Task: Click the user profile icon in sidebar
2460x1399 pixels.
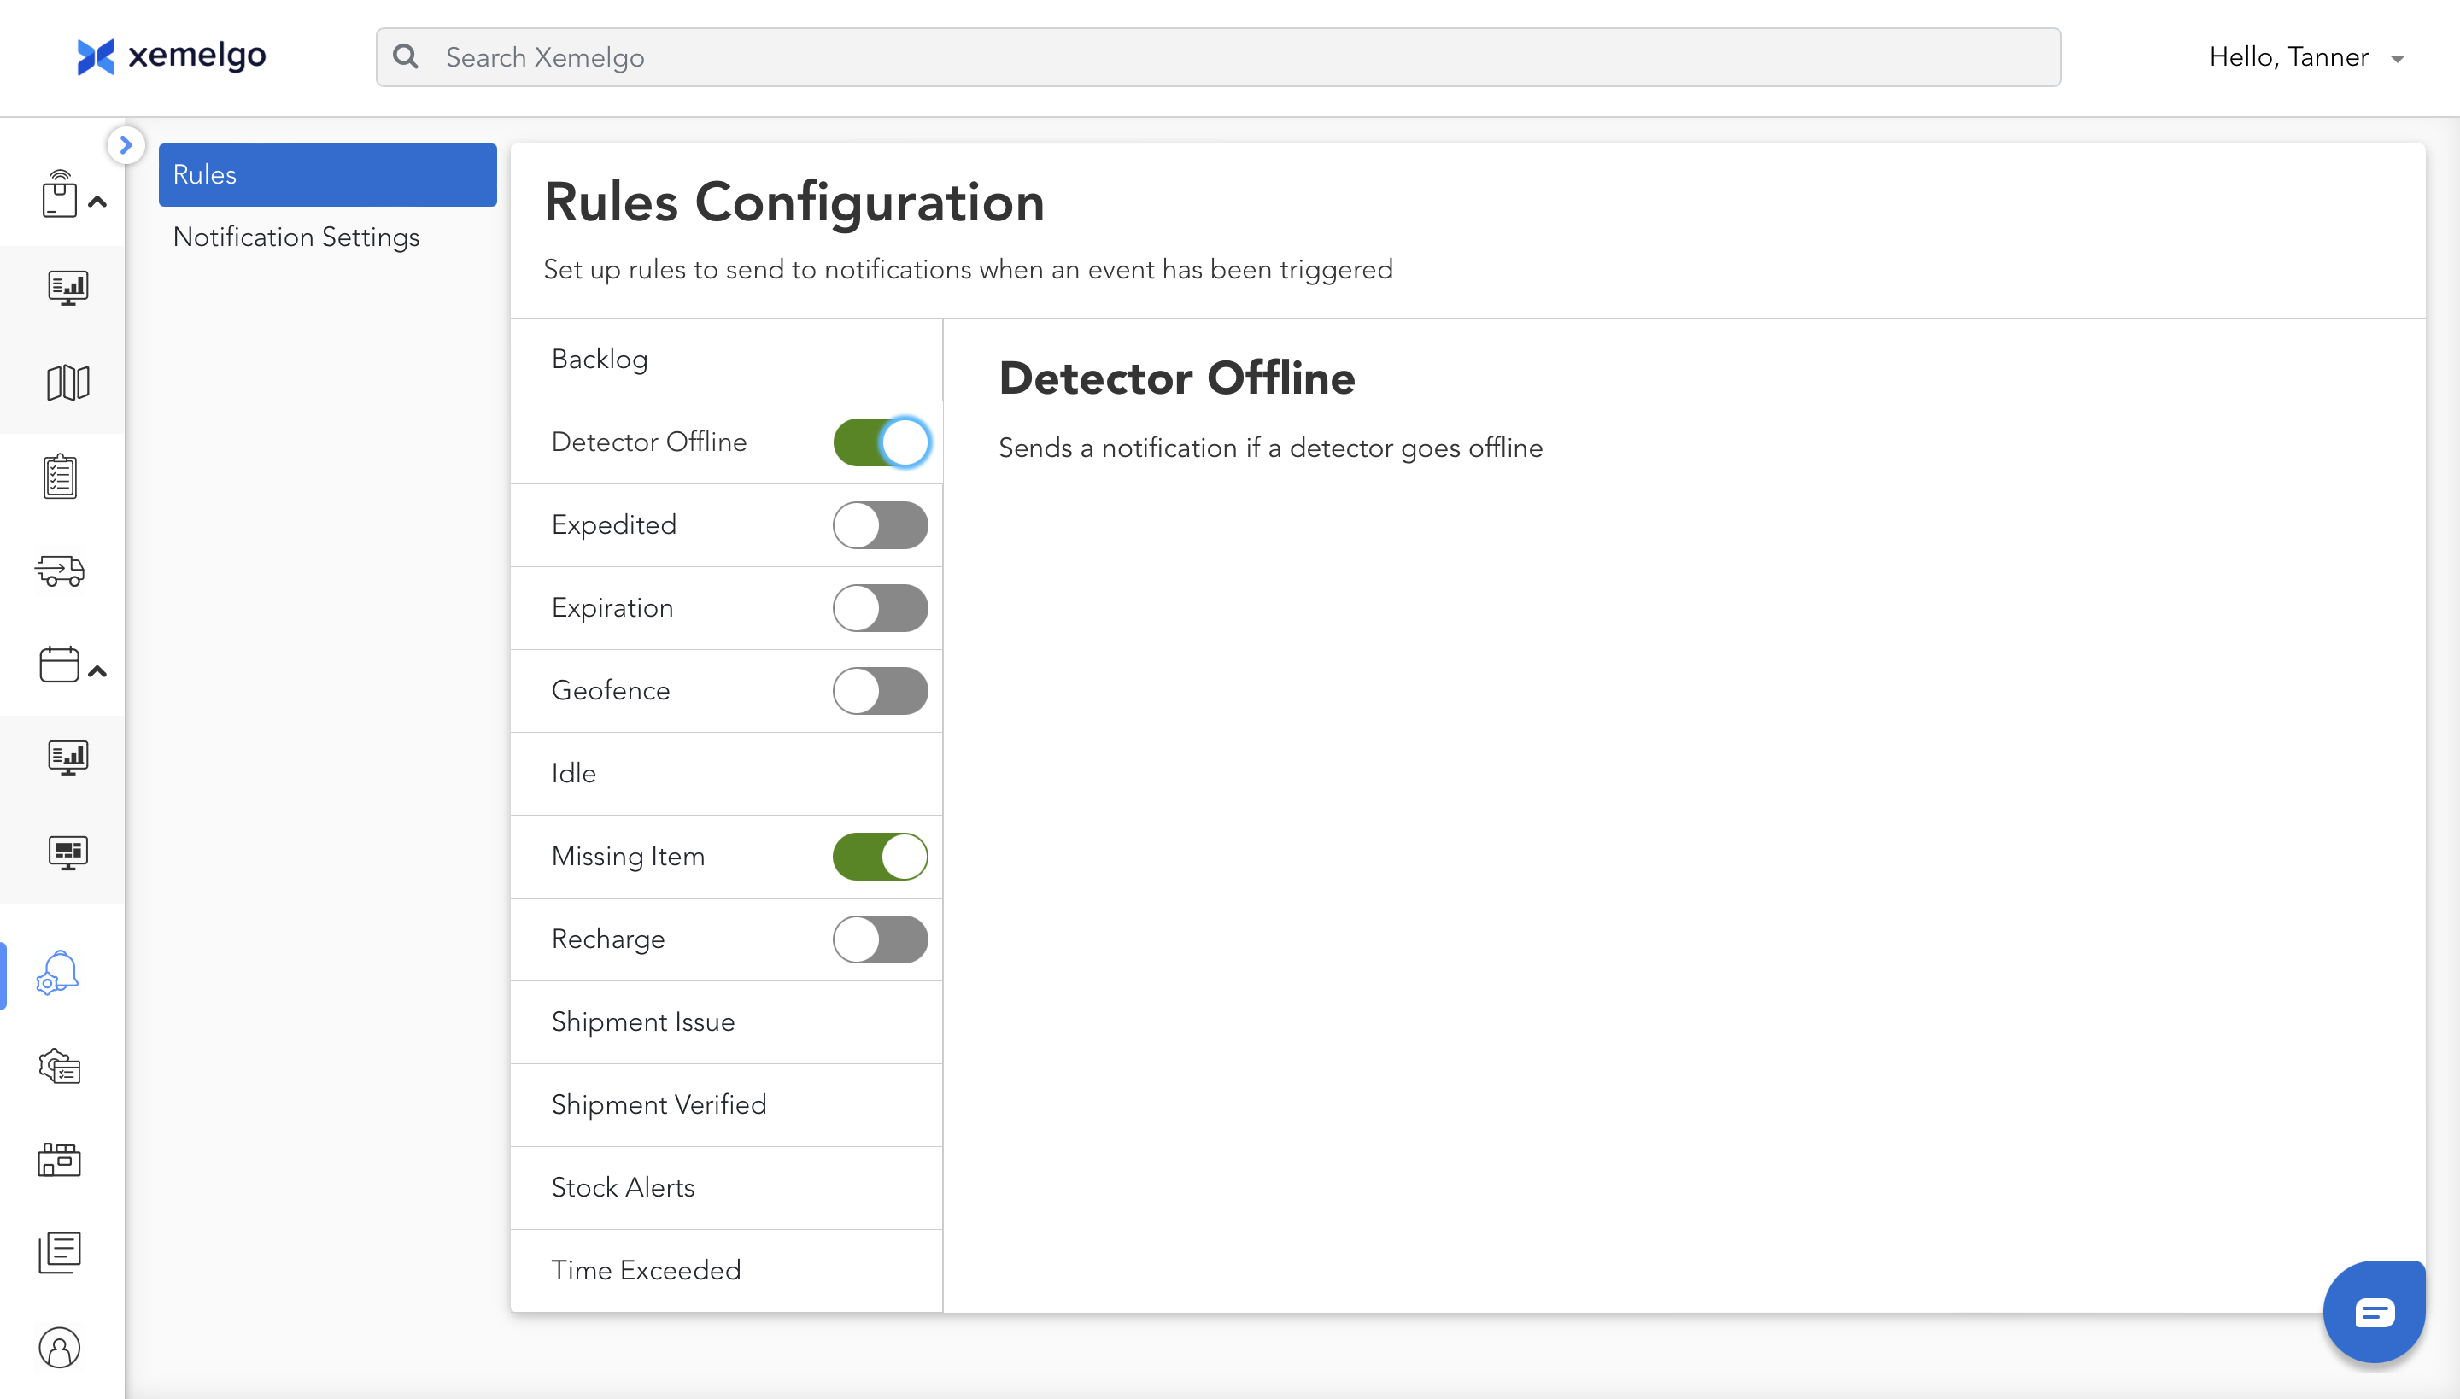Action: coord(60,1347)
